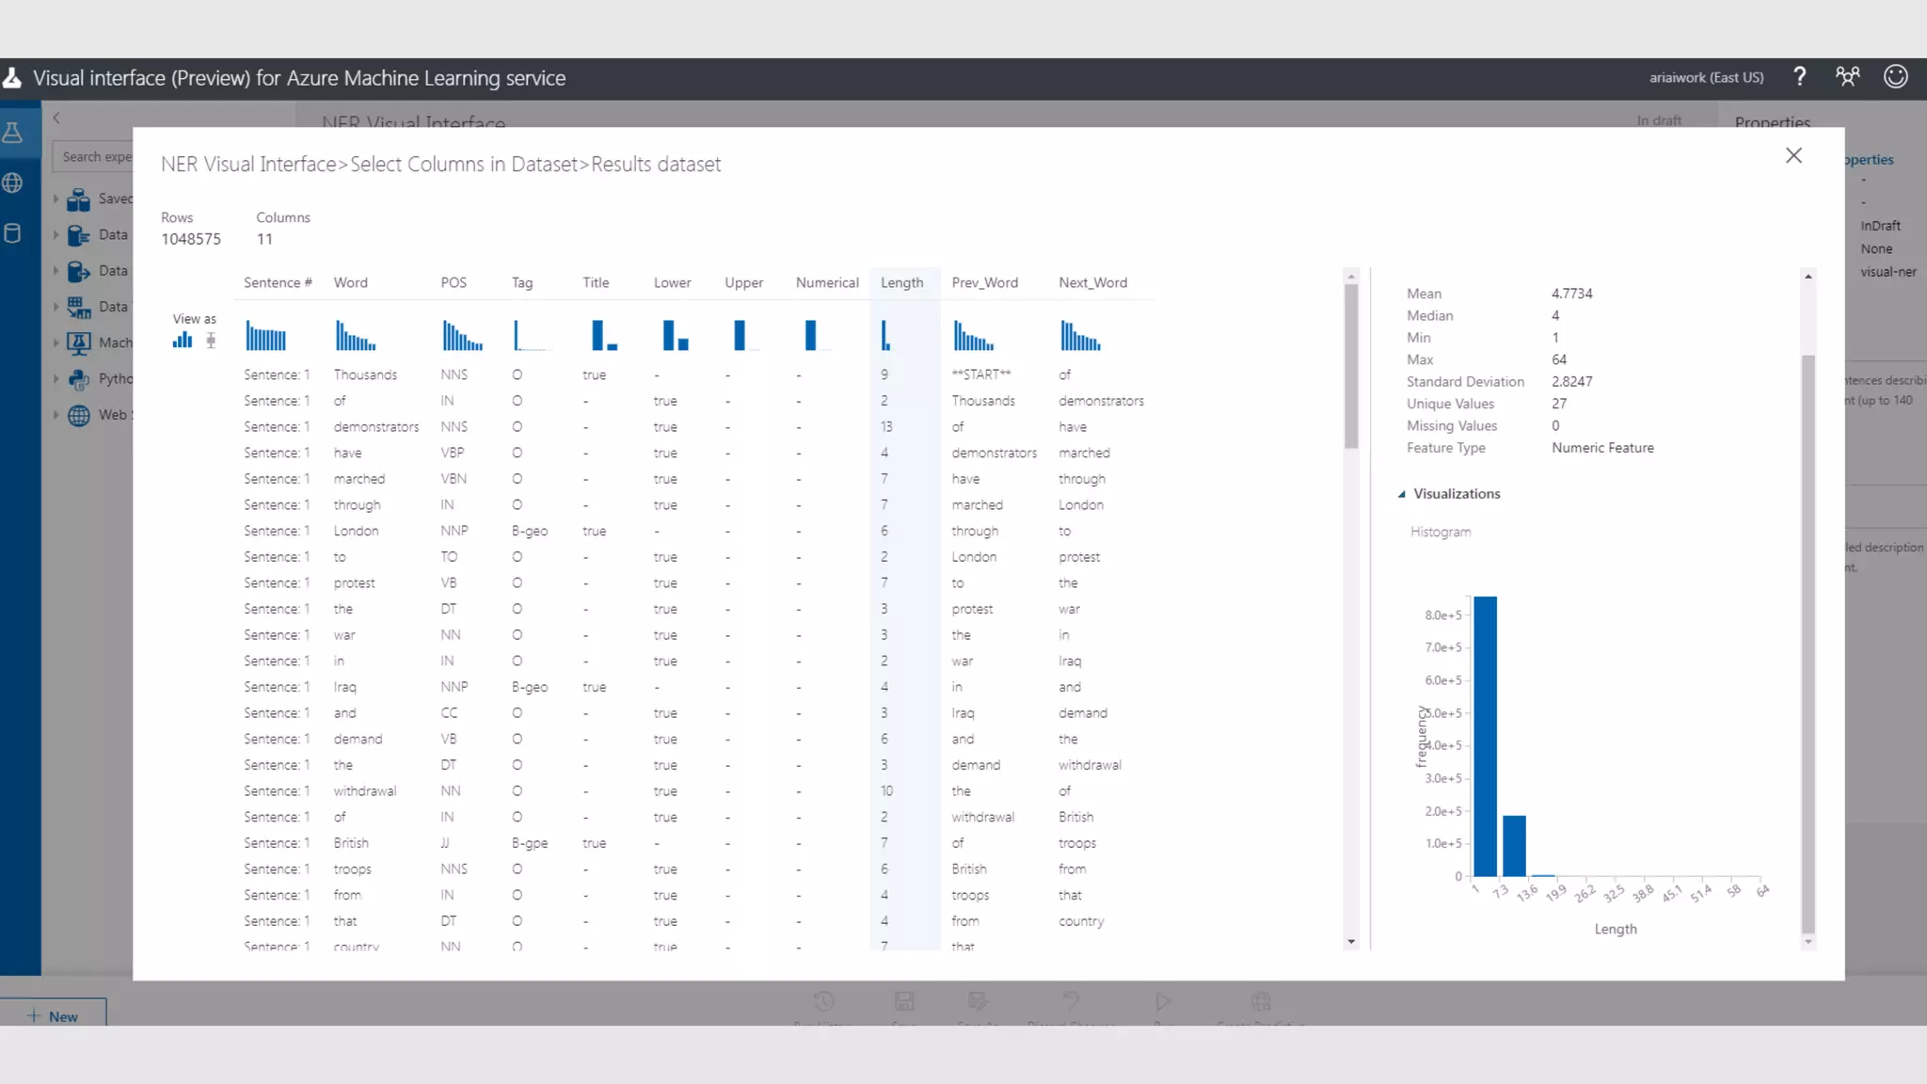Select the Prev_Word column header

pyautogui.click(x=984, y=282)
